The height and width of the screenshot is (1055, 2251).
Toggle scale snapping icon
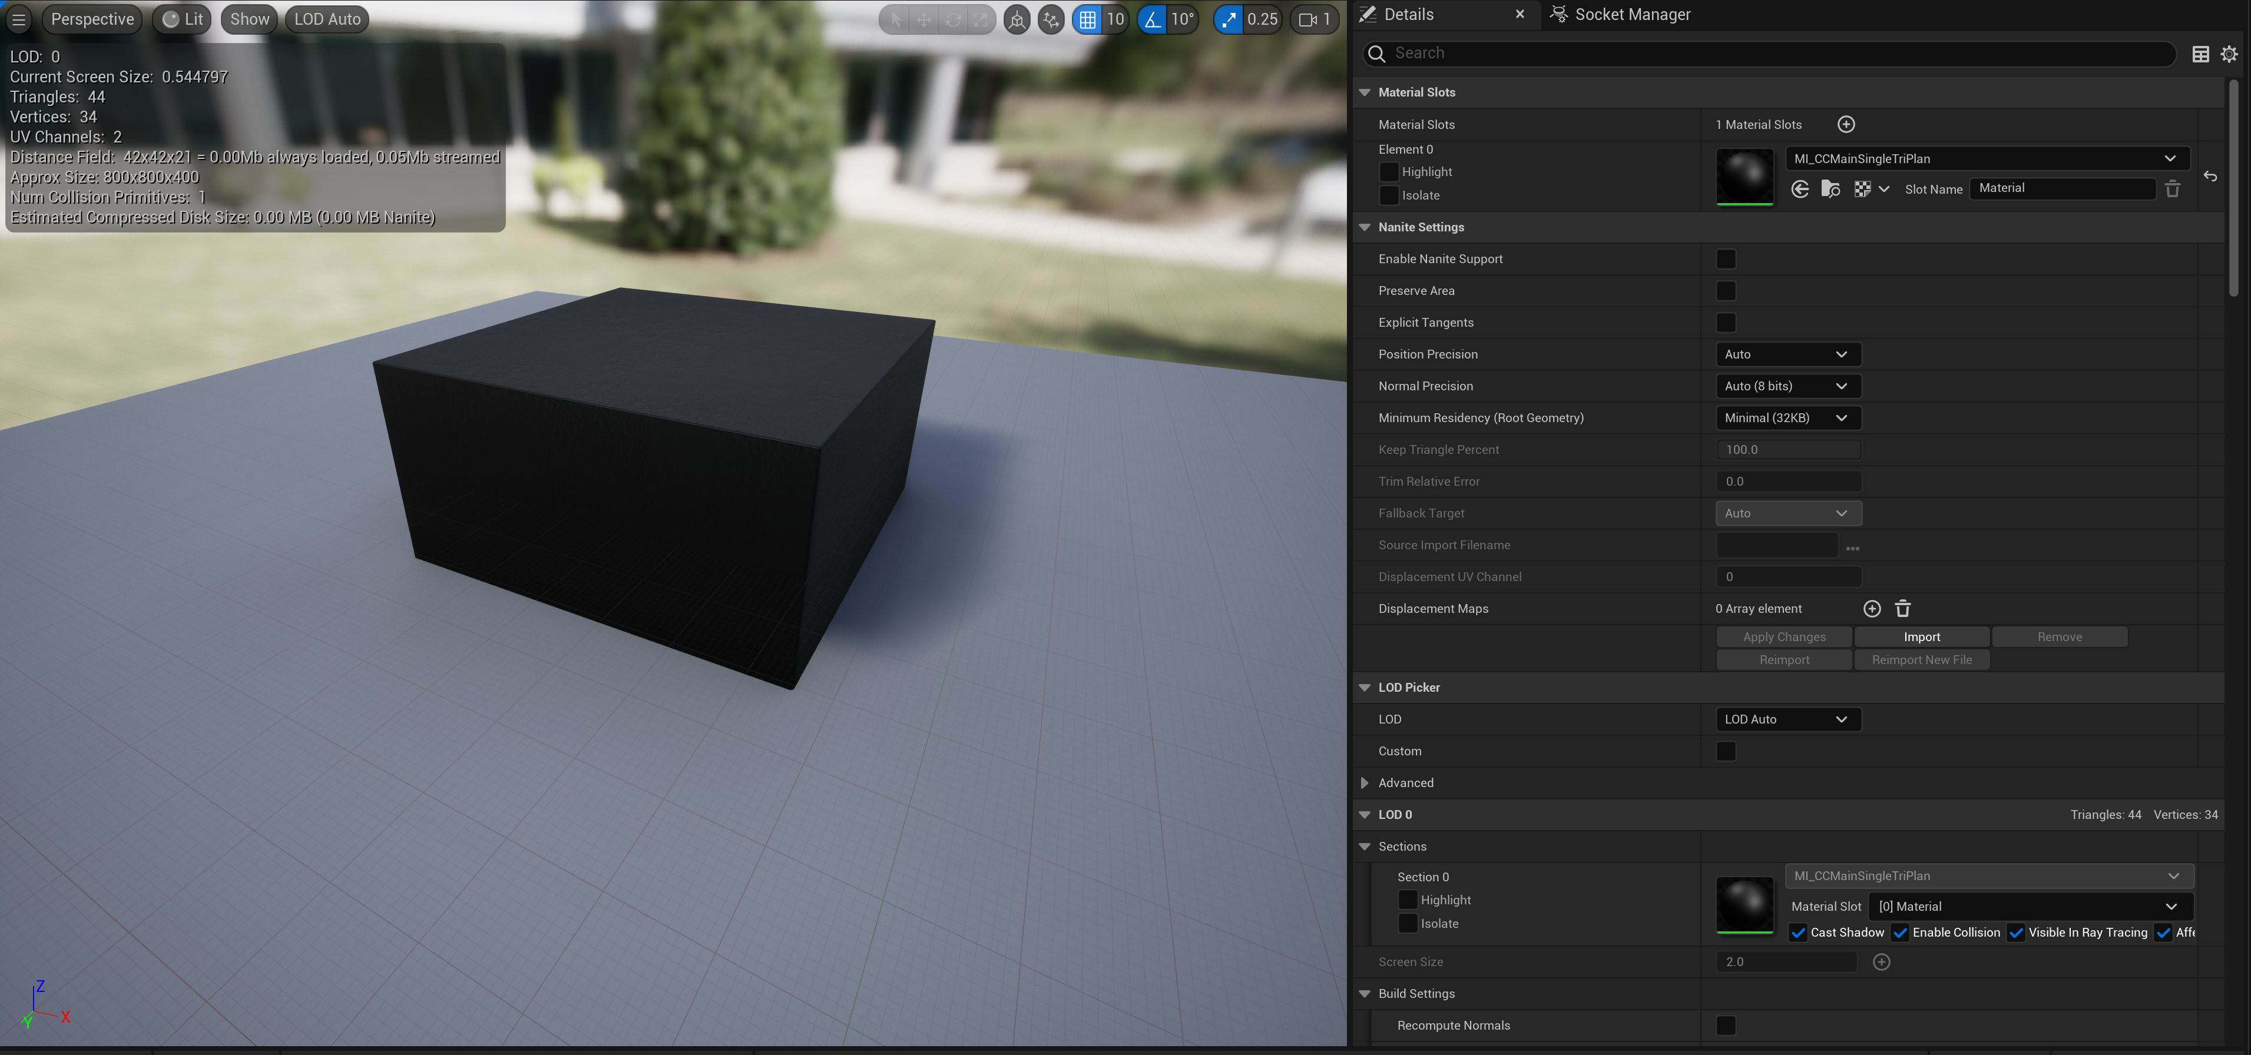(1229, 19)
